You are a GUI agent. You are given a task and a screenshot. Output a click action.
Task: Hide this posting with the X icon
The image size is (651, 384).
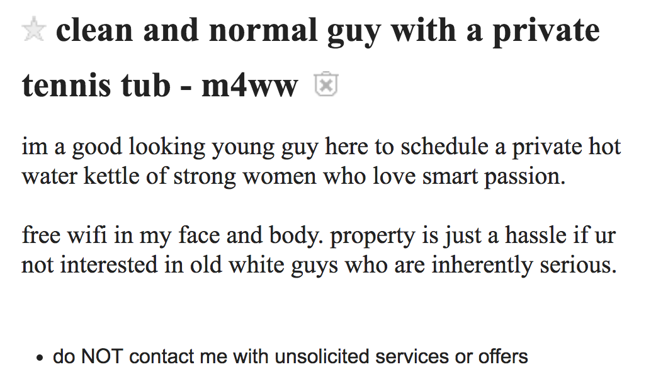click(x=326, y=85)
